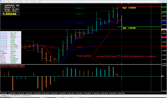Click the New York time row
167x98 pixels.
pos(9,48)
